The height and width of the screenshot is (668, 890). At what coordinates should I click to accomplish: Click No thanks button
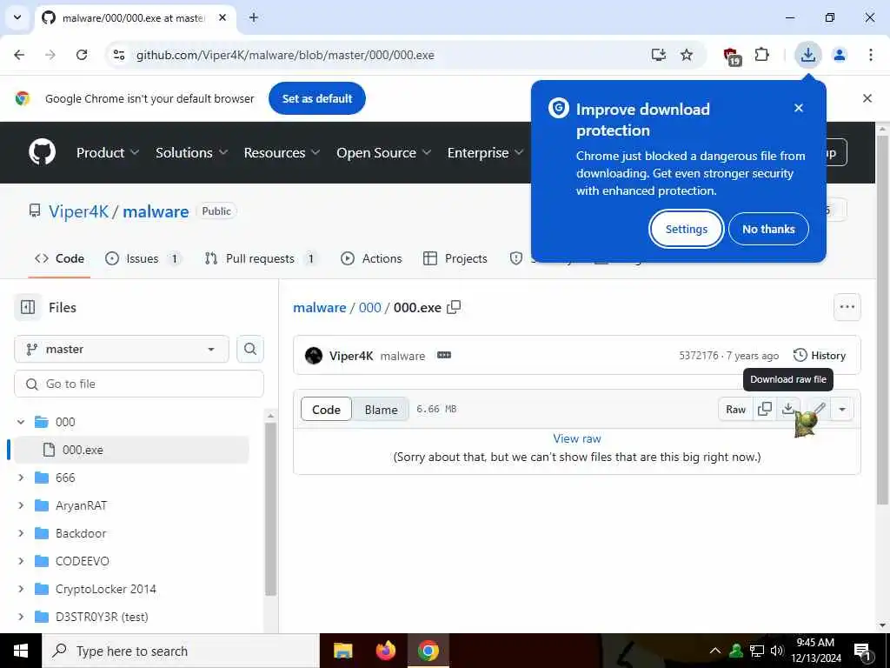click(768, 229)
